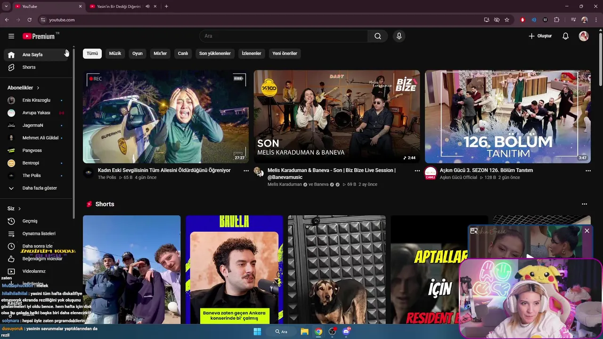Image resolution: width=603 pixels, height=339 pixels.
Task: Open Discord from the taskbar
Action: [346, 331]
